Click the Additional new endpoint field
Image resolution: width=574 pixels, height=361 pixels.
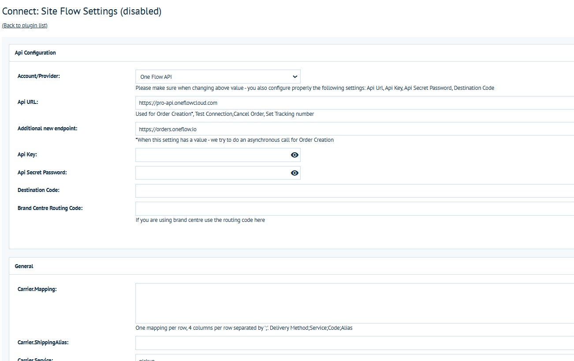point(354,129)
